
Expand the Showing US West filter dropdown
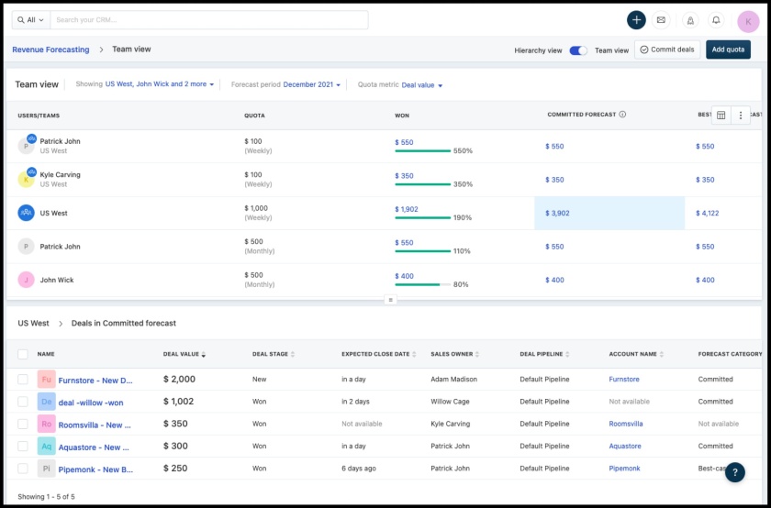[160, 84]
